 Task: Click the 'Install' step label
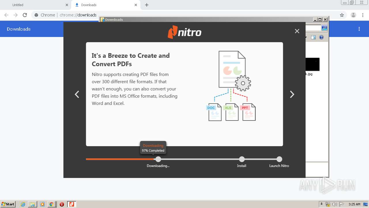click(x=242, y=166)
